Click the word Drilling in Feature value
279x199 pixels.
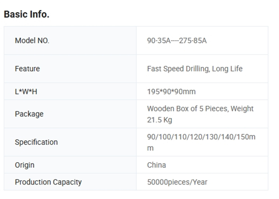coord(198,69)
